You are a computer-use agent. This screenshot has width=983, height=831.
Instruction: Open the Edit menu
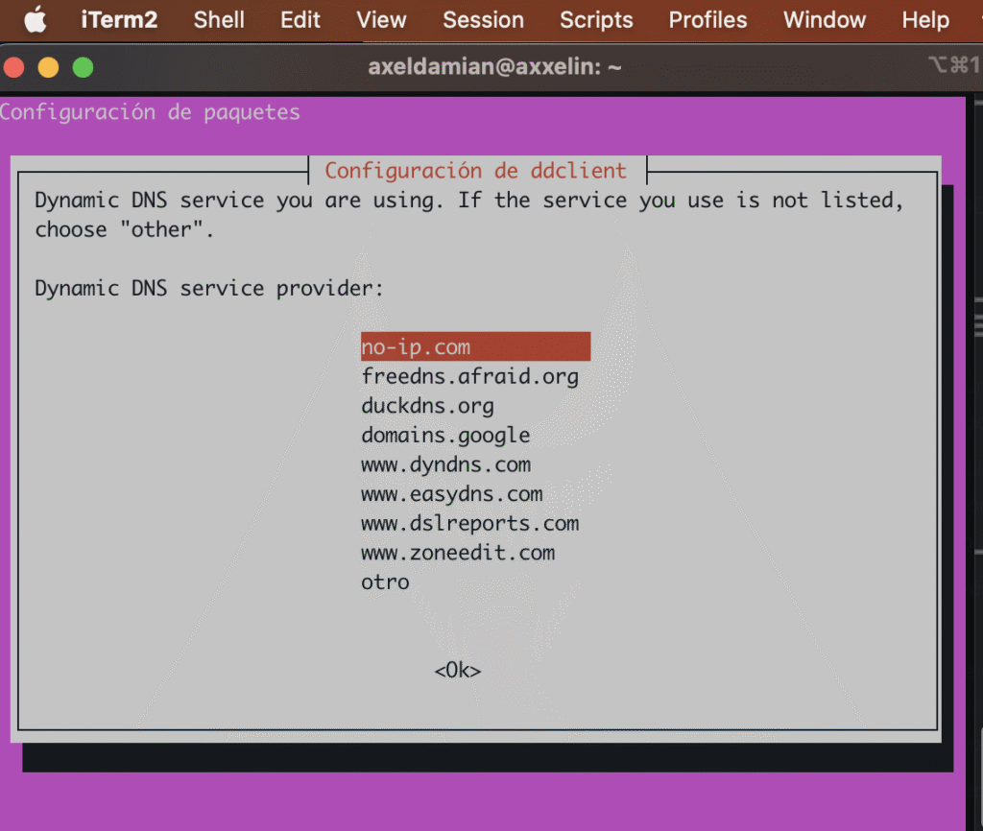tap(300, 20)
